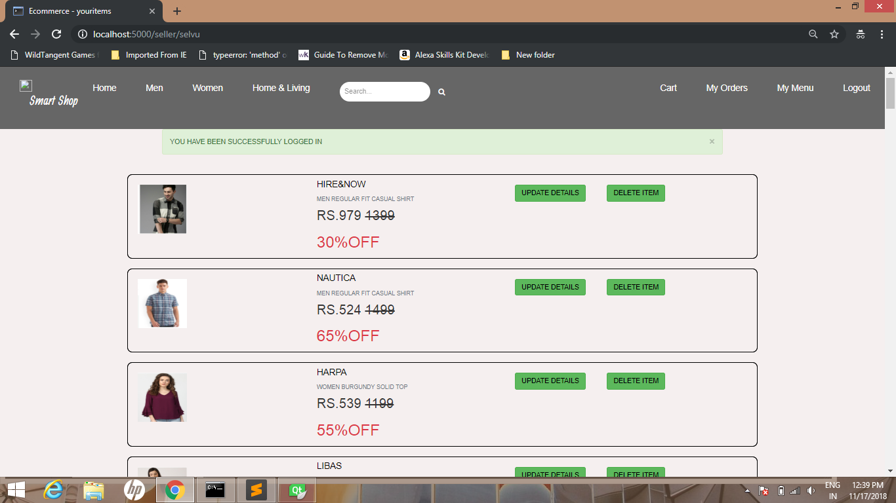Click the 30%OFF discount text
Image resolution: width=896 pixels, height=503 pixels.
point(348,242)
